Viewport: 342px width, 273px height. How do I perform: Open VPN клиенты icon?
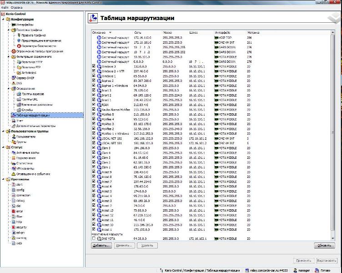point(14,168)
